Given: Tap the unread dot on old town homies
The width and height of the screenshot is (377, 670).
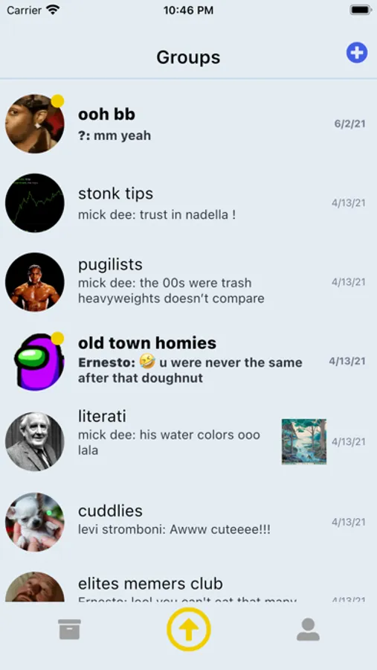Looking at the screenshot, I should pos(58,339).
